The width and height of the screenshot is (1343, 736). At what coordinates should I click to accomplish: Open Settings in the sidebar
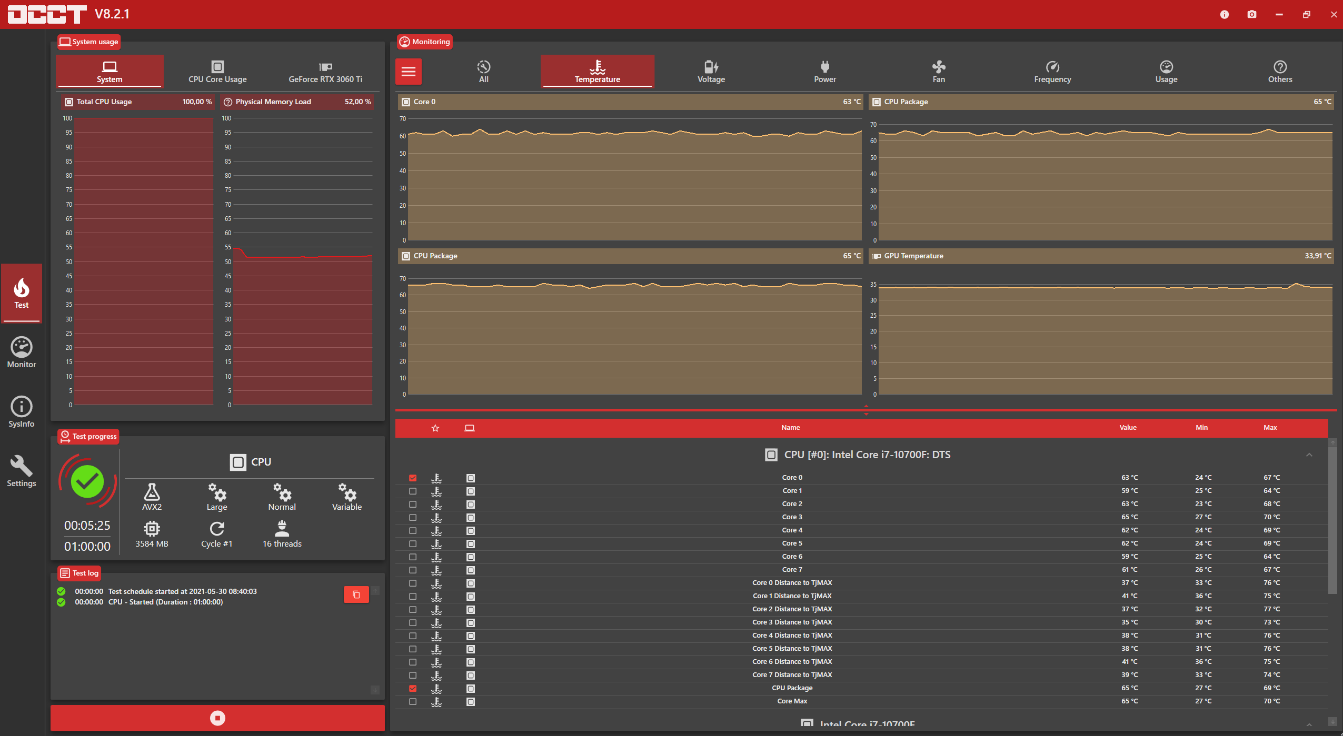click(x=22, y=471)
